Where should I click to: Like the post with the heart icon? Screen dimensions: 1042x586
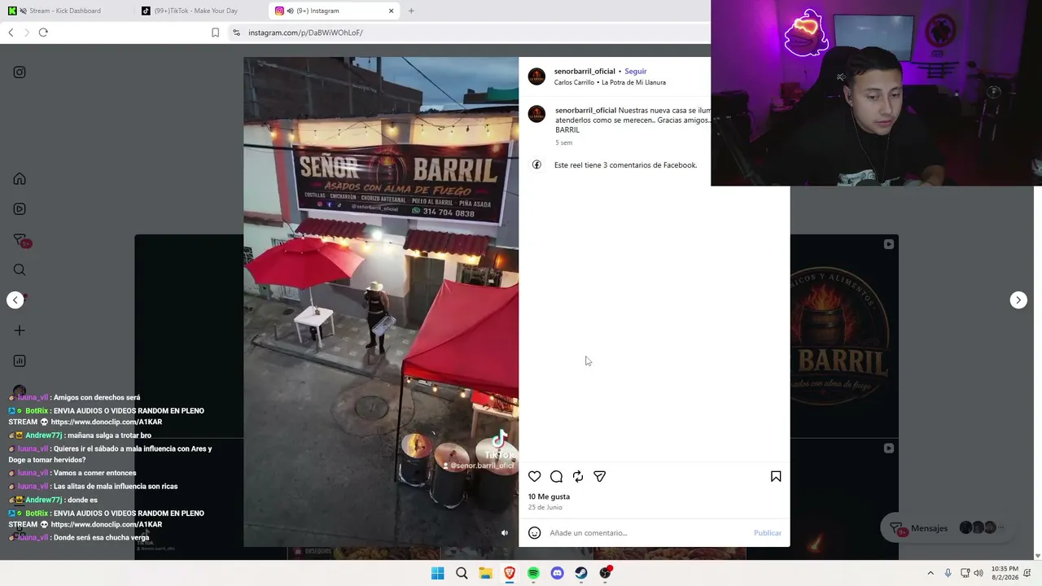coord(534,477)
